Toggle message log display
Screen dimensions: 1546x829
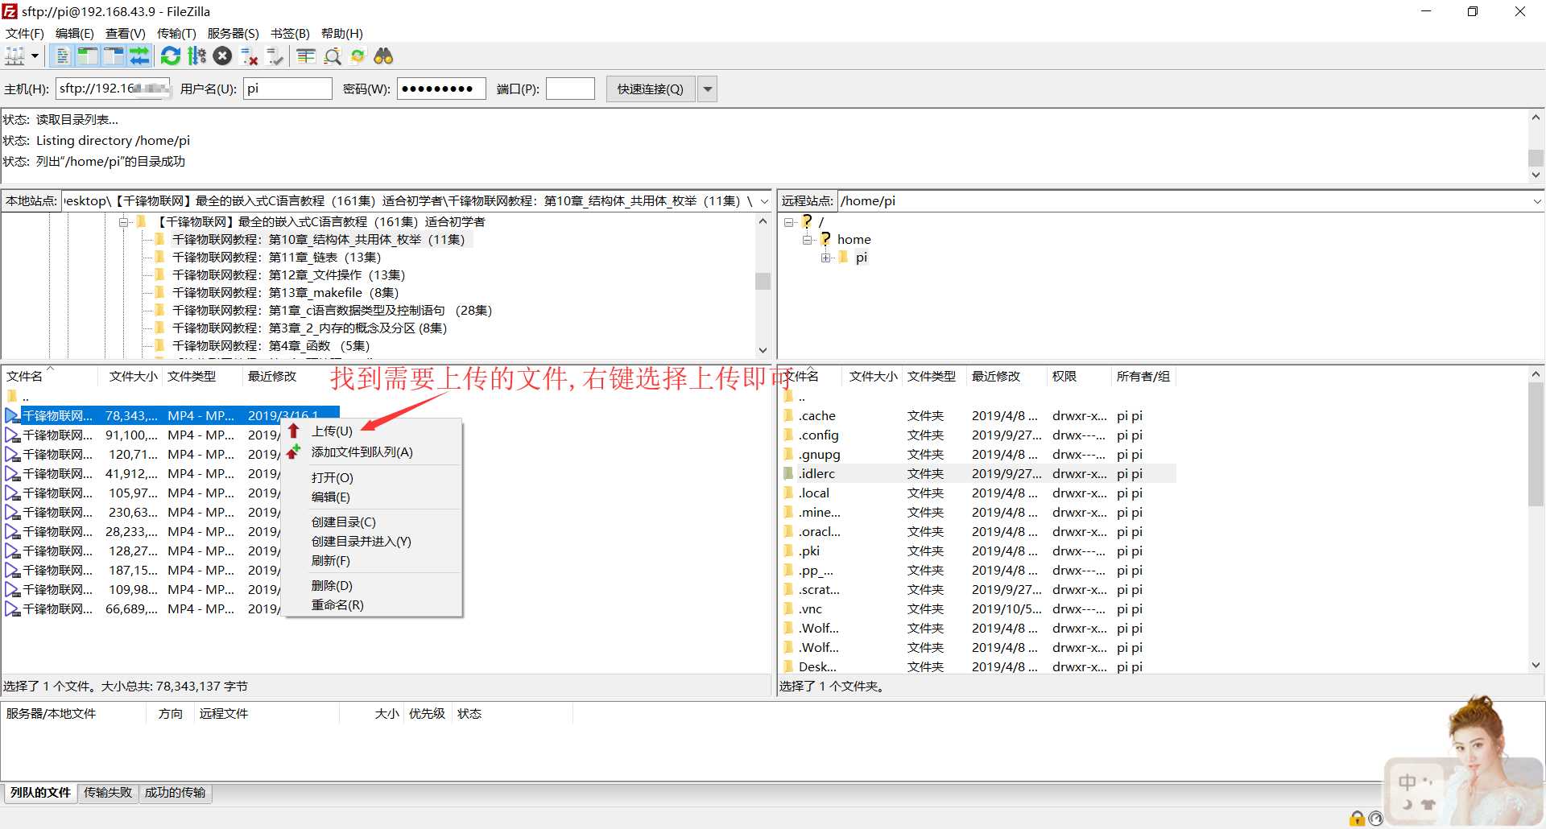[62, 56]
